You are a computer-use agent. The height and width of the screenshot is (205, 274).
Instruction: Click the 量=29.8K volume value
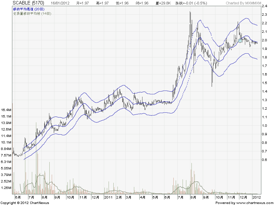[163, 3]
